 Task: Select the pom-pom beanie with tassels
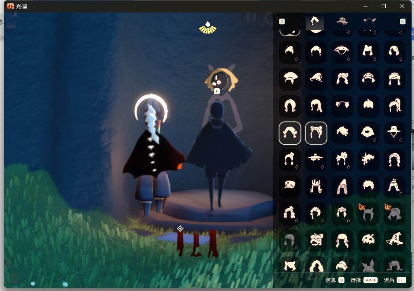click(x=290, y=160)
